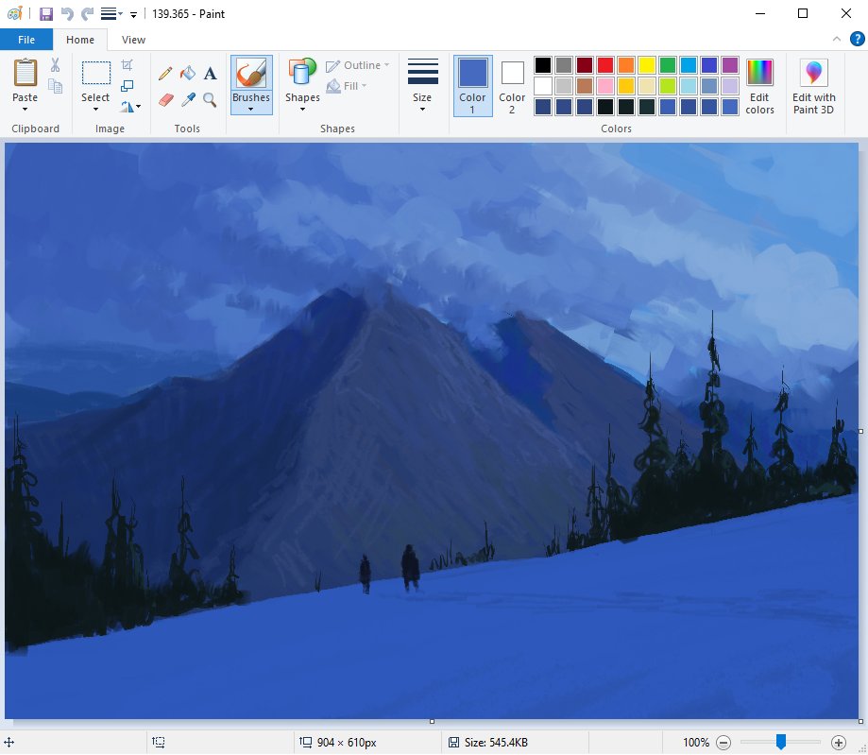Save using quick access toolbar icon
This screenshot has height=755, width=868.
point(44,14)
